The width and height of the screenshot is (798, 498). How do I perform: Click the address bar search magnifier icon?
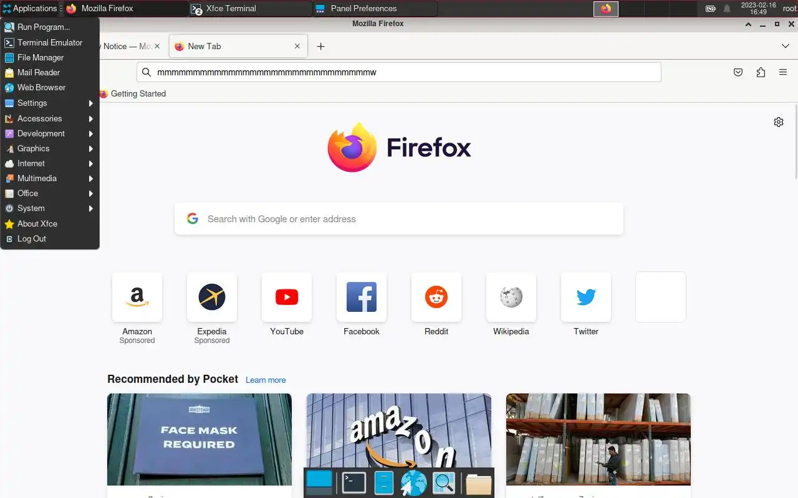147,72
